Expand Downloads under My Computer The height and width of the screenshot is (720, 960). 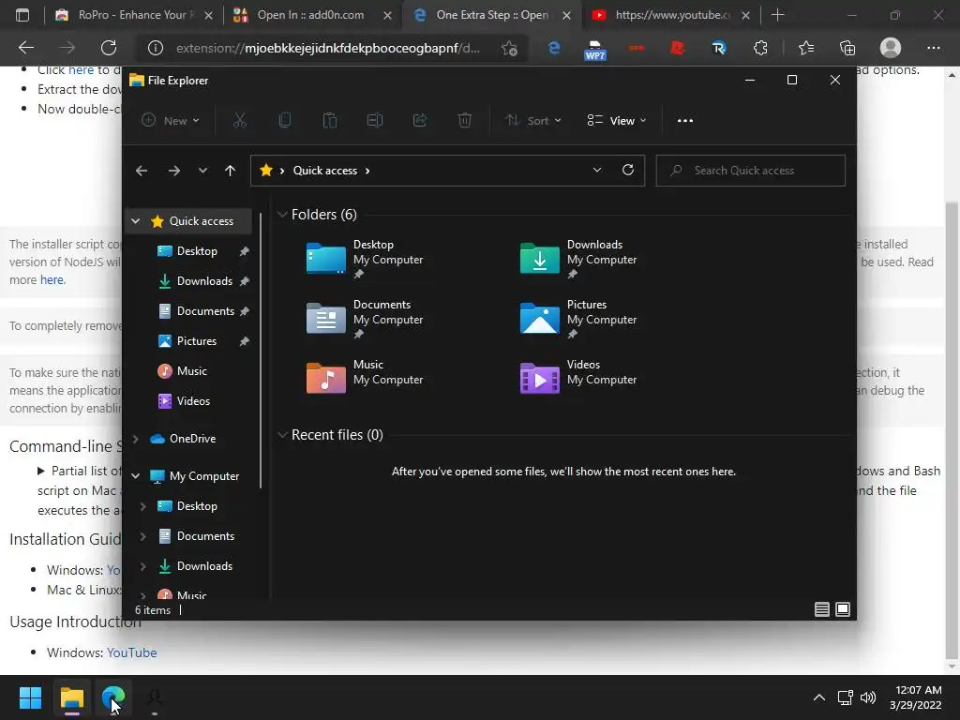(x=142, y=566)
